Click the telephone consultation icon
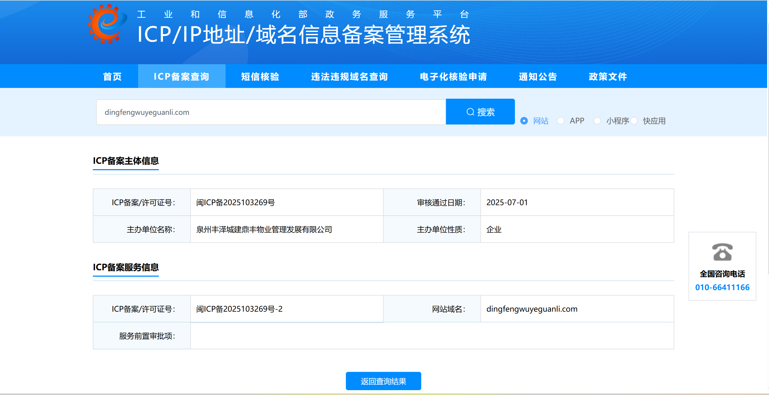 click(x=722, y=252)
